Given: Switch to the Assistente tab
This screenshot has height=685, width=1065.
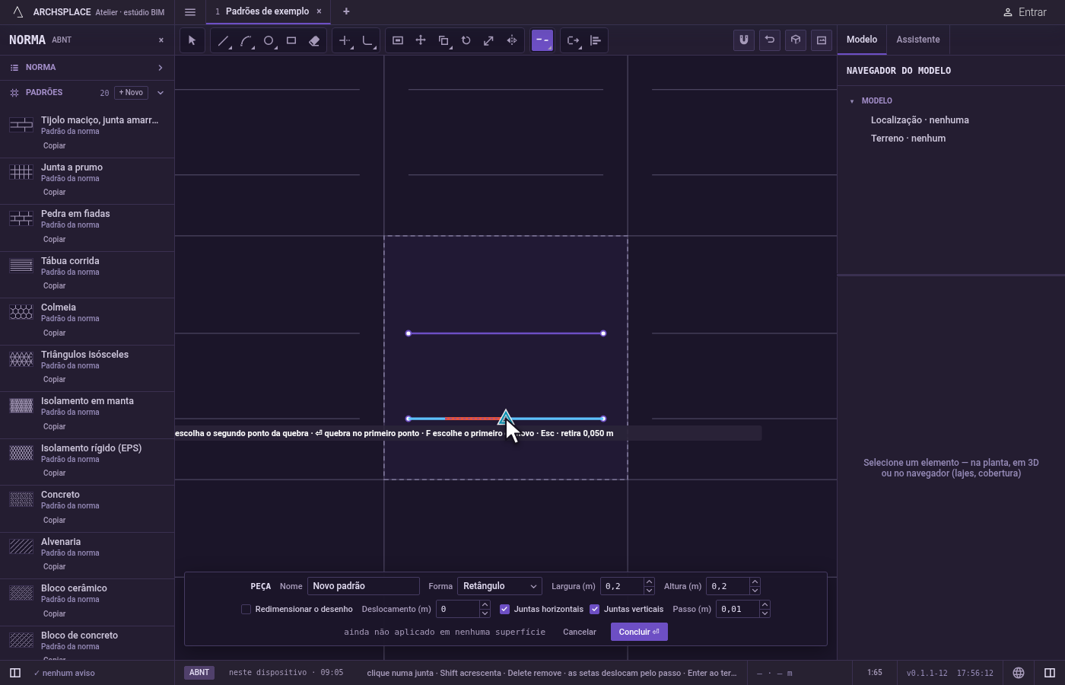Looking at the screenshot, I should pos(917,40).
